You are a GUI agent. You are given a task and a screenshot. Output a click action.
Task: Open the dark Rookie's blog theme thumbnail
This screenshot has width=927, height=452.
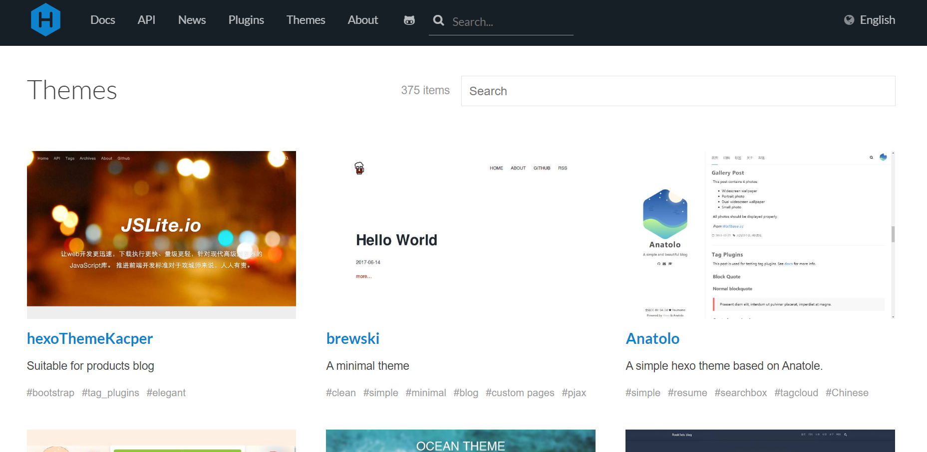coord(760,441)
